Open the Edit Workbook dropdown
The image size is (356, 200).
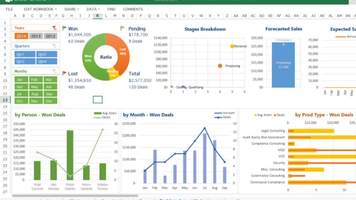tap(40, 9)
